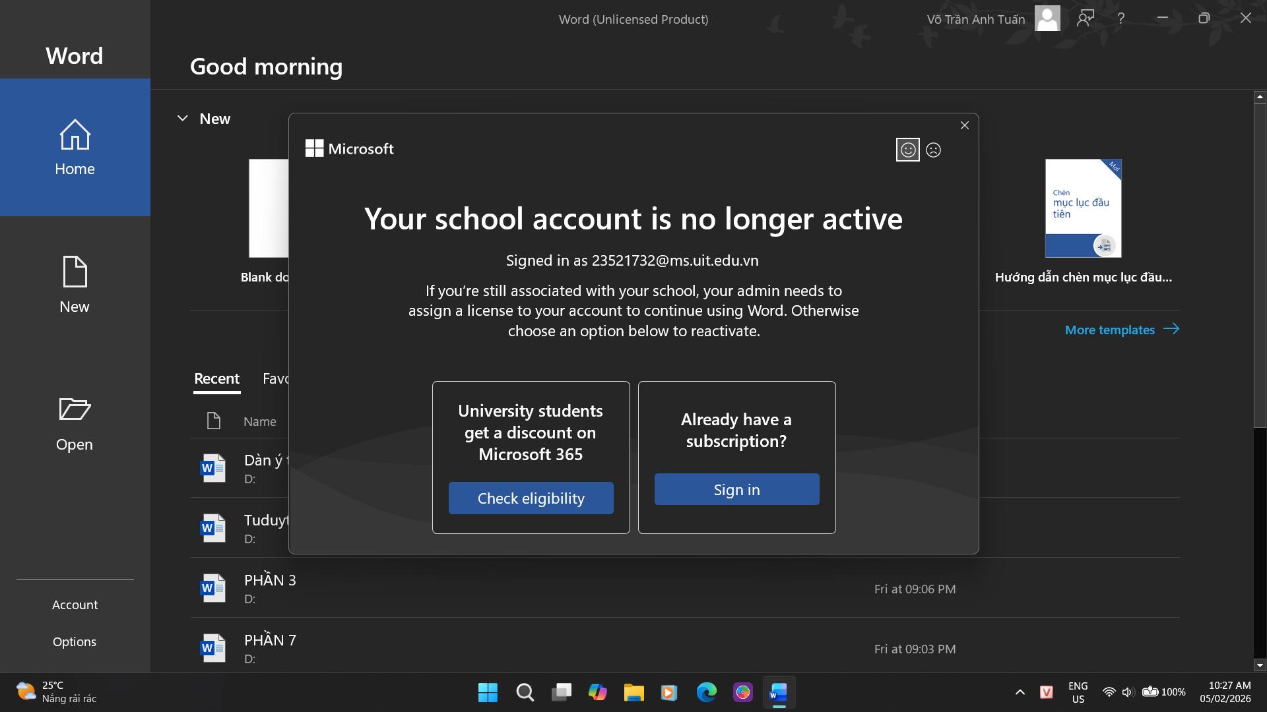Click the red V tray icon
Image resolution: width=1267 pixels, height=712 pixels.
click(x=1047, y=692)
